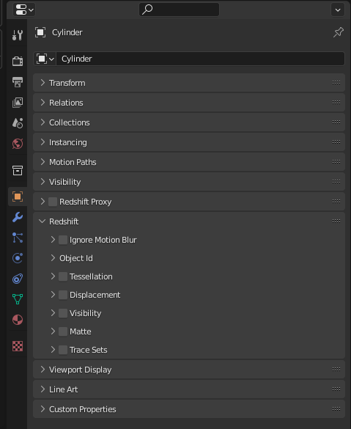Expand the Displacement subpanel arrow
The height and width of the screenshot is (429, 351).
pos(53,295)
